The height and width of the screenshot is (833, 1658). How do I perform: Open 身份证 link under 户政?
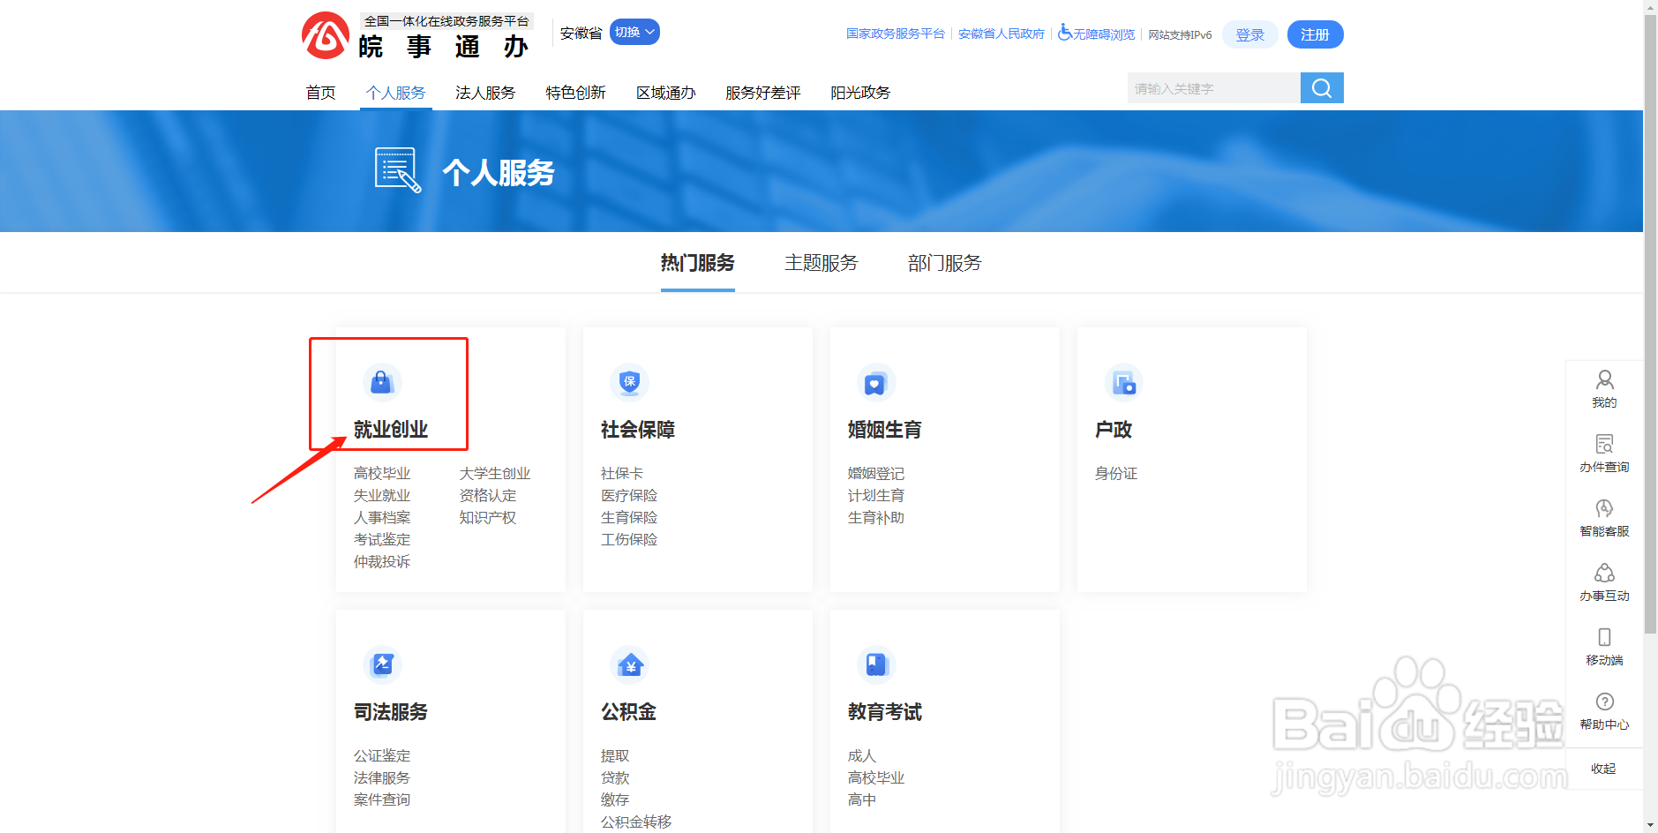(1116, 474)
